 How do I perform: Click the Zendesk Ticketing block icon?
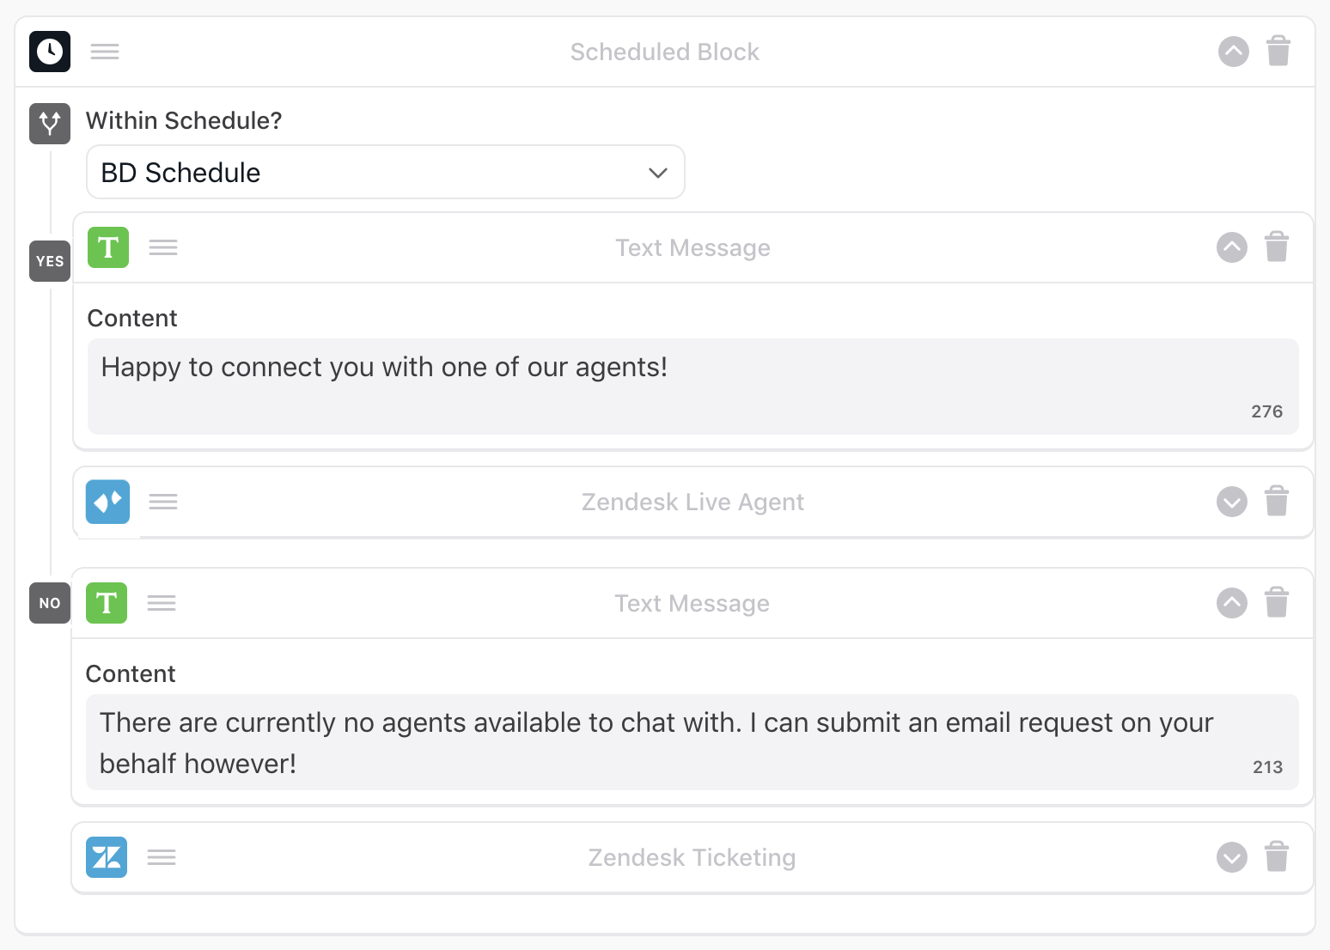107,857
